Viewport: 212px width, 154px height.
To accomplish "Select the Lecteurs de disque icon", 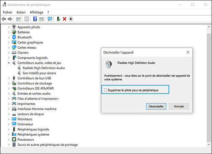I will [14, 114].
